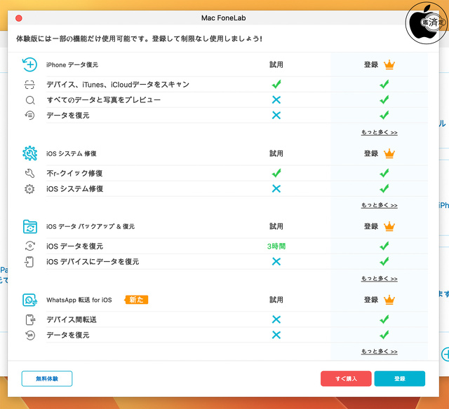Expand もっと多く under iOS システム修復
Screen dimensions: 449x409
tap(379, 205)
